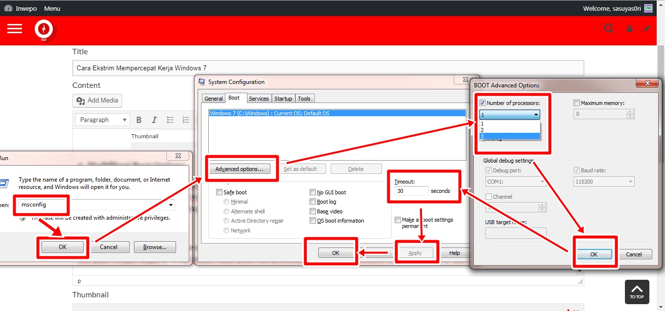
Task: Check Make all boot settings permanent
Action: (398, 220)
